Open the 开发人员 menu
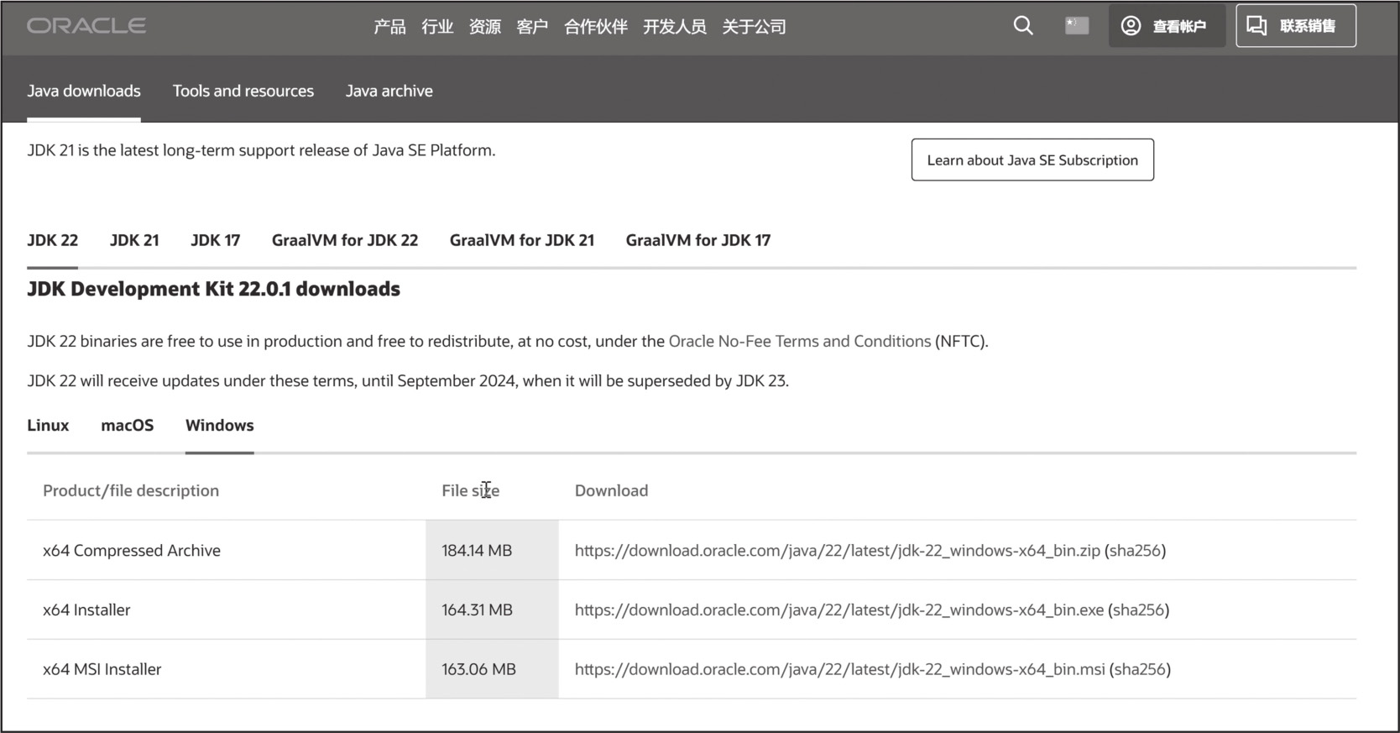This screenshot has width=1400, height=733. [x=675, y=27]
